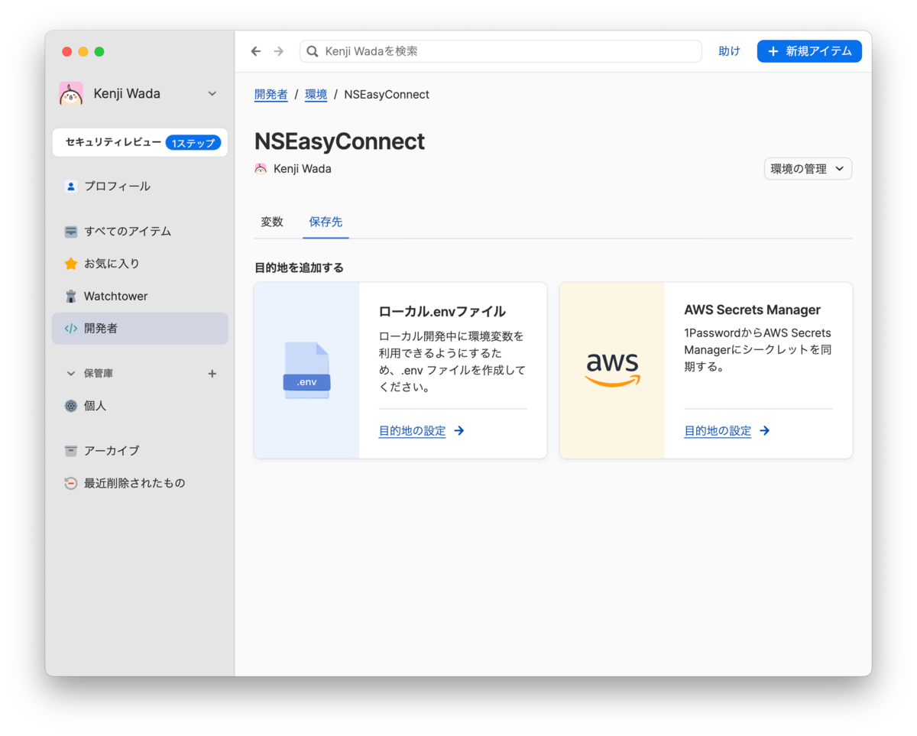Click the 開発者 code brackets icon
Image resolution: width=917 pixels, height=736 pixels.
click(x=71, y=329)
